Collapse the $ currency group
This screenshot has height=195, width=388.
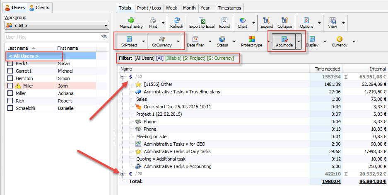(x=122, y=77)
